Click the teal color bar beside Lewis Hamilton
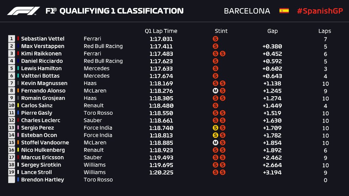Screen dimensions: 349x196 (x=18, y=68)
